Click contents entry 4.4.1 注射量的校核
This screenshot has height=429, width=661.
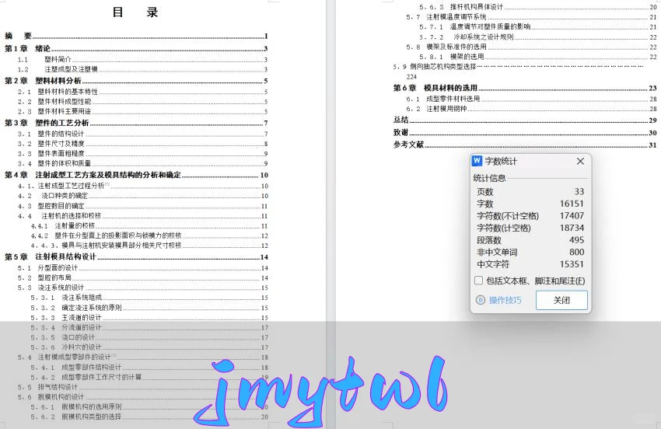point(149,226)
